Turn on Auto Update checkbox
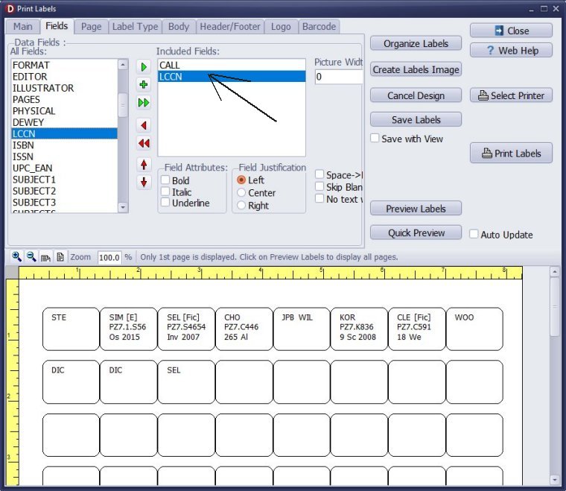 [474, 234]
